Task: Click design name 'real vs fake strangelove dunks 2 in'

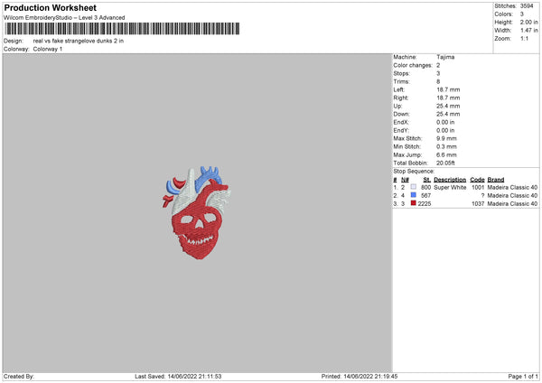Action: (x=78, y=41)
